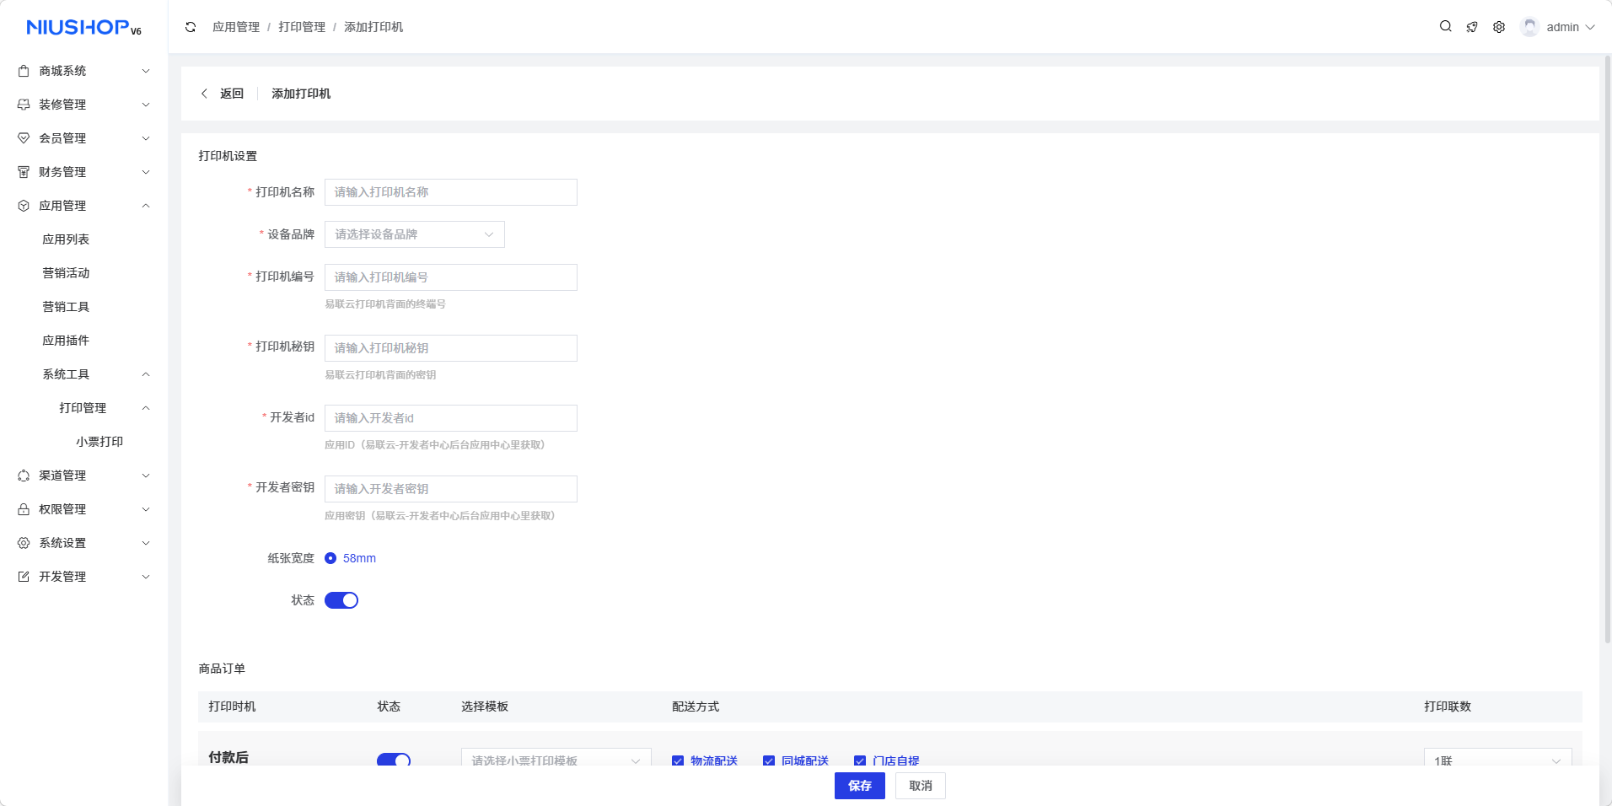
Task: Expand the 会员管理 sidebar menu
Action: coord(84,138)
